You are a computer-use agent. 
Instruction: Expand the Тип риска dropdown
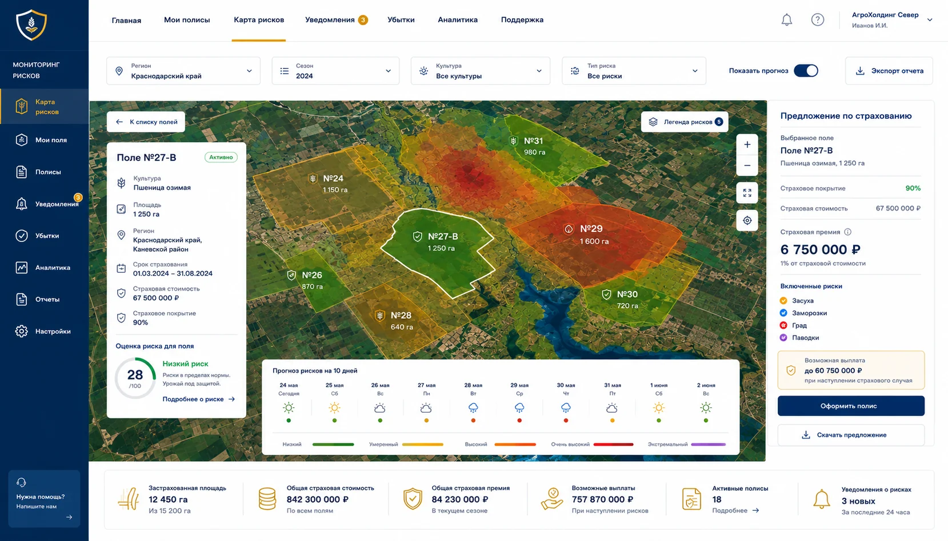point(634,71)
